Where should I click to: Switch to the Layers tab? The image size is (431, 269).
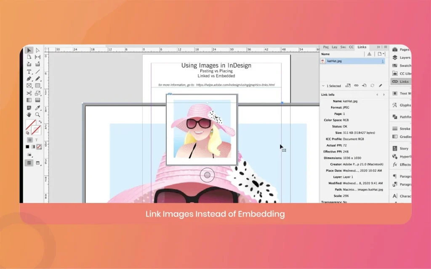pos(335,47)
